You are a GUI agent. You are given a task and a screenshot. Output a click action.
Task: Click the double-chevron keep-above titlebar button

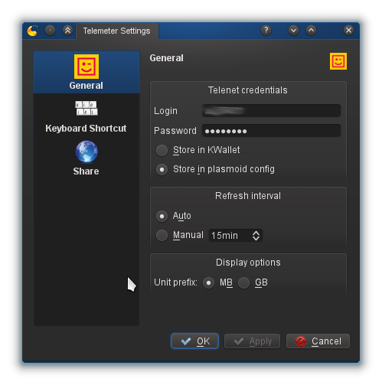point(67,31)
